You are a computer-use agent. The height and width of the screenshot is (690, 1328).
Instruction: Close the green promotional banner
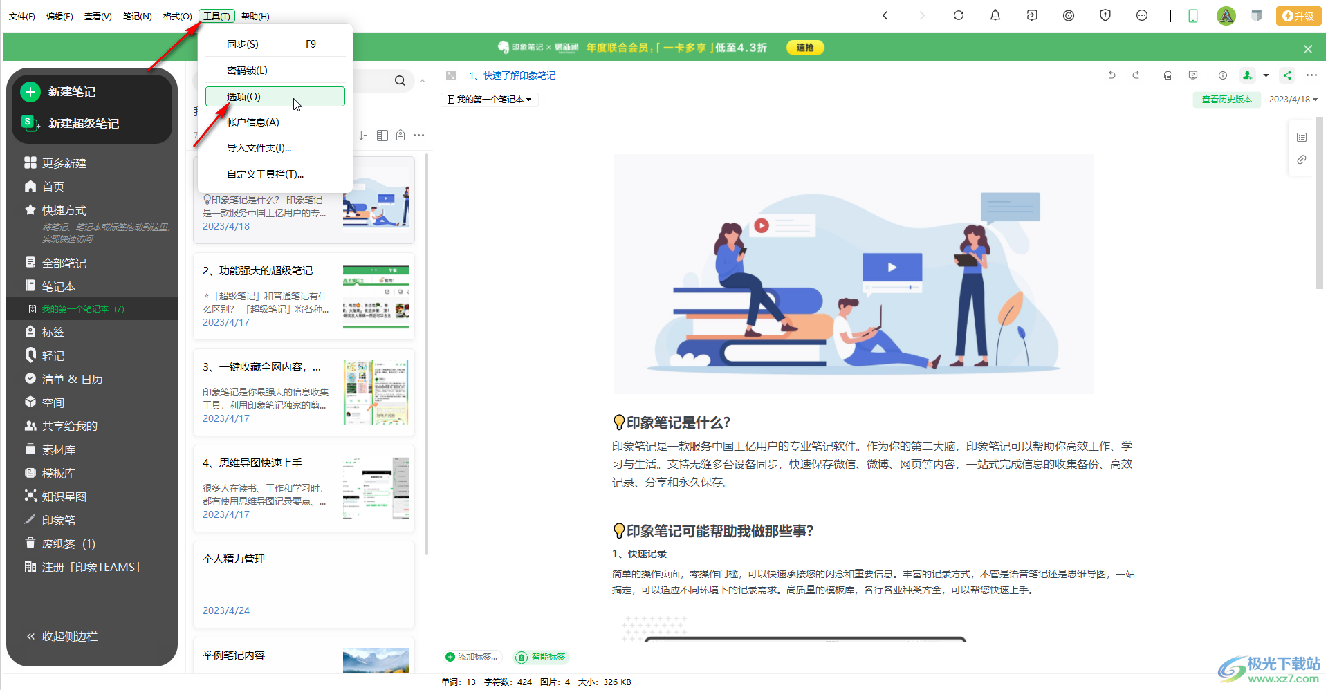[x=1308, y=49]
